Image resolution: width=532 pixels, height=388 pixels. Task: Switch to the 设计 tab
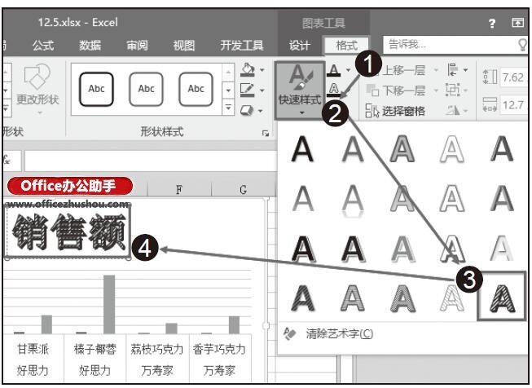pyautogui.click(x=300, y=46)
